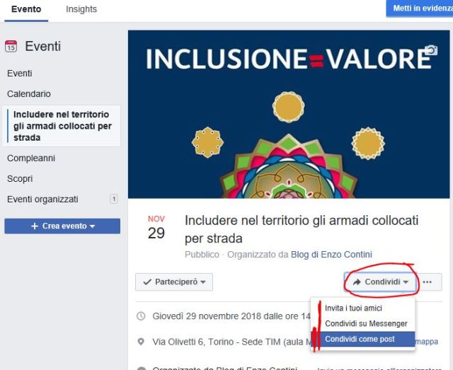
Task: Click the clock icon next to event date
Action: coord(141,316)
